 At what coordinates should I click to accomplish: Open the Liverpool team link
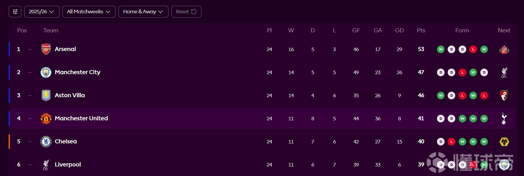pyautogui.click(x=68, y=164)
